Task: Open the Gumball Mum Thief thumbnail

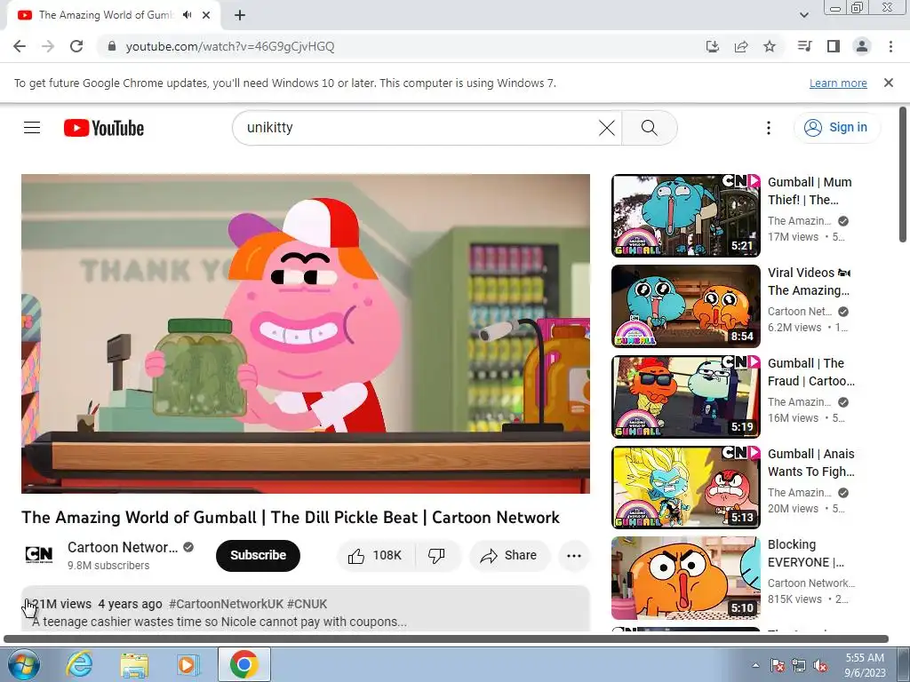Action: [x=685, y=215]
